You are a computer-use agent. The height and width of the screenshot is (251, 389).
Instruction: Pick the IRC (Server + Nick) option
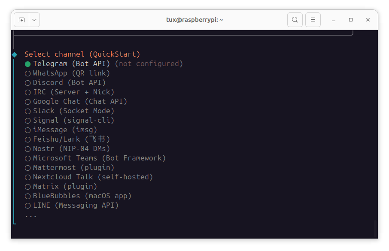(28, 92)
